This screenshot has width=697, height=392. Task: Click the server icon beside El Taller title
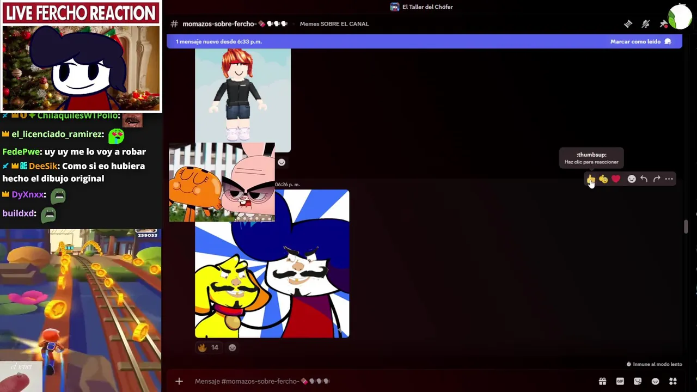pos(395,7)
